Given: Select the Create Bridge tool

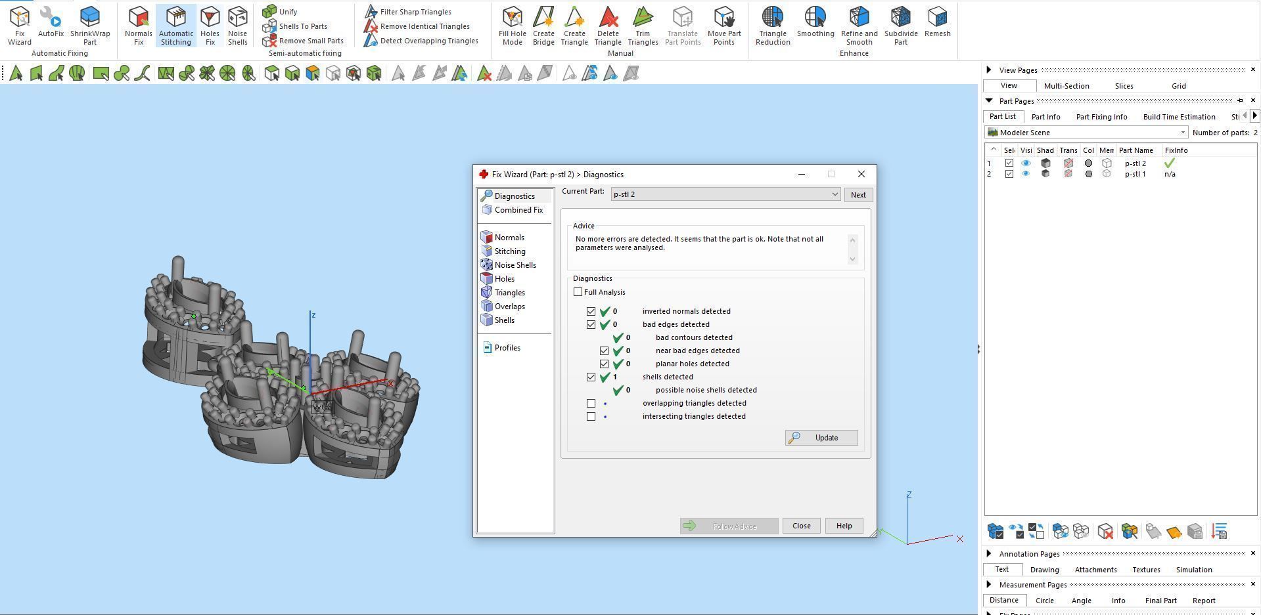Looking at the screenshot, I should [543, 26].
